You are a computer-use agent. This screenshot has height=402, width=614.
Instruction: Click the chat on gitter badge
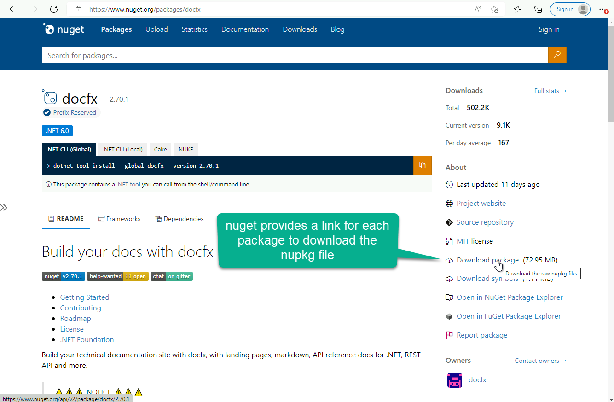(x=172, y=276)
